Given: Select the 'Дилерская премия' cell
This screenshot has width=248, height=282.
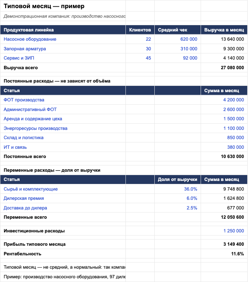Looking at the screenshot, I should (x=63, y=198).
